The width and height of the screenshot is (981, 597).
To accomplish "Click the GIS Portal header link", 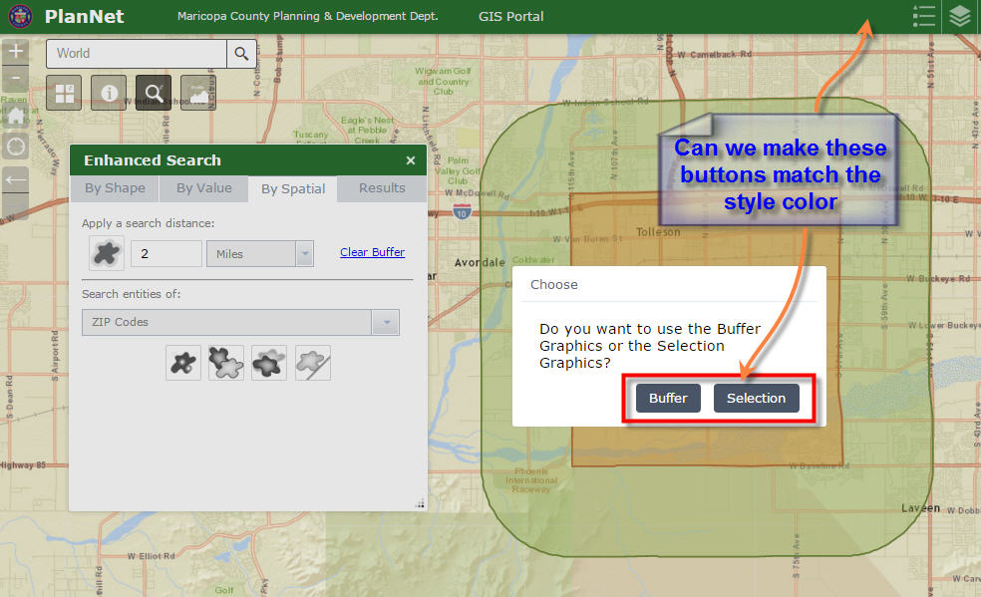I will click(x=510, y=16).
